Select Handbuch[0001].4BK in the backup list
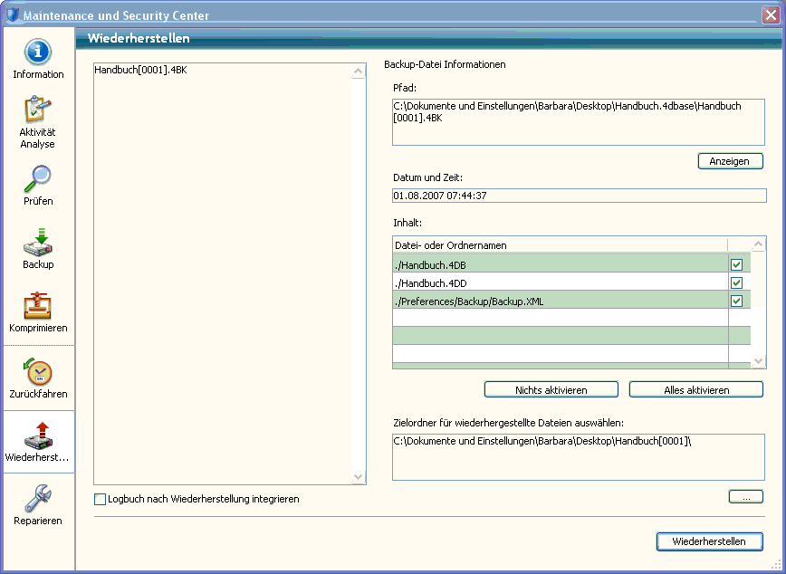Image resolution: width=786 pixels, height=574 pixels. pos(140,71)
